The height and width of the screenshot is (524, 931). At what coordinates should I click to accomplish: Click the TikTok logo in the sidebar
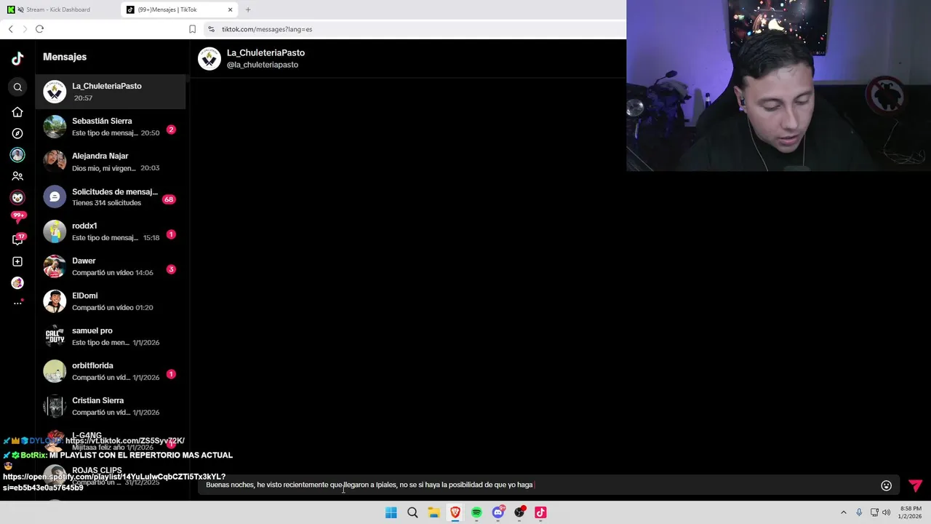(x=17, y=59)
